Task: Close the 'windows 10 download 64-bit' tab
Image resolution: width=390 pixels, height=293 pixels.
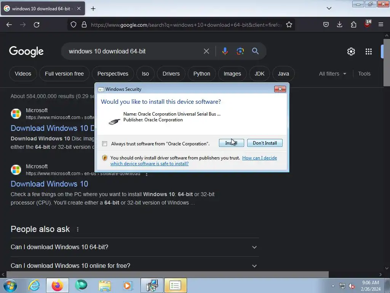Action: [79, 9]
